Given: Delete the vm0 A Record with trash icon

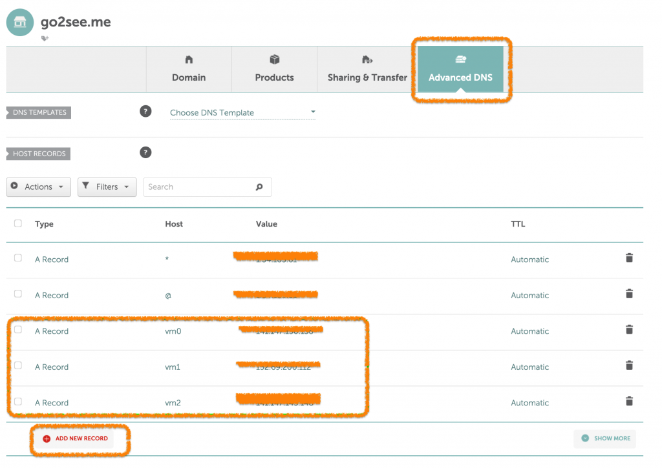Looking at the screenshot, I should click(629, 330).
